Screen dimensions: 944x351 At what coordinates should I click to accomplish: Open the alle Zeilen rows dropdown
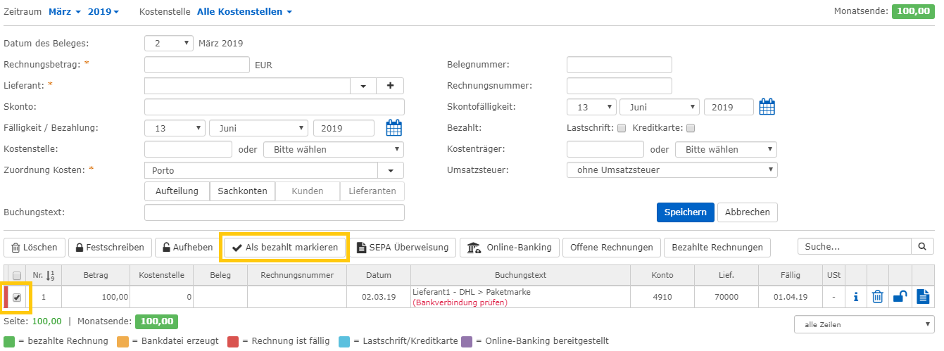tap(864, 324)
